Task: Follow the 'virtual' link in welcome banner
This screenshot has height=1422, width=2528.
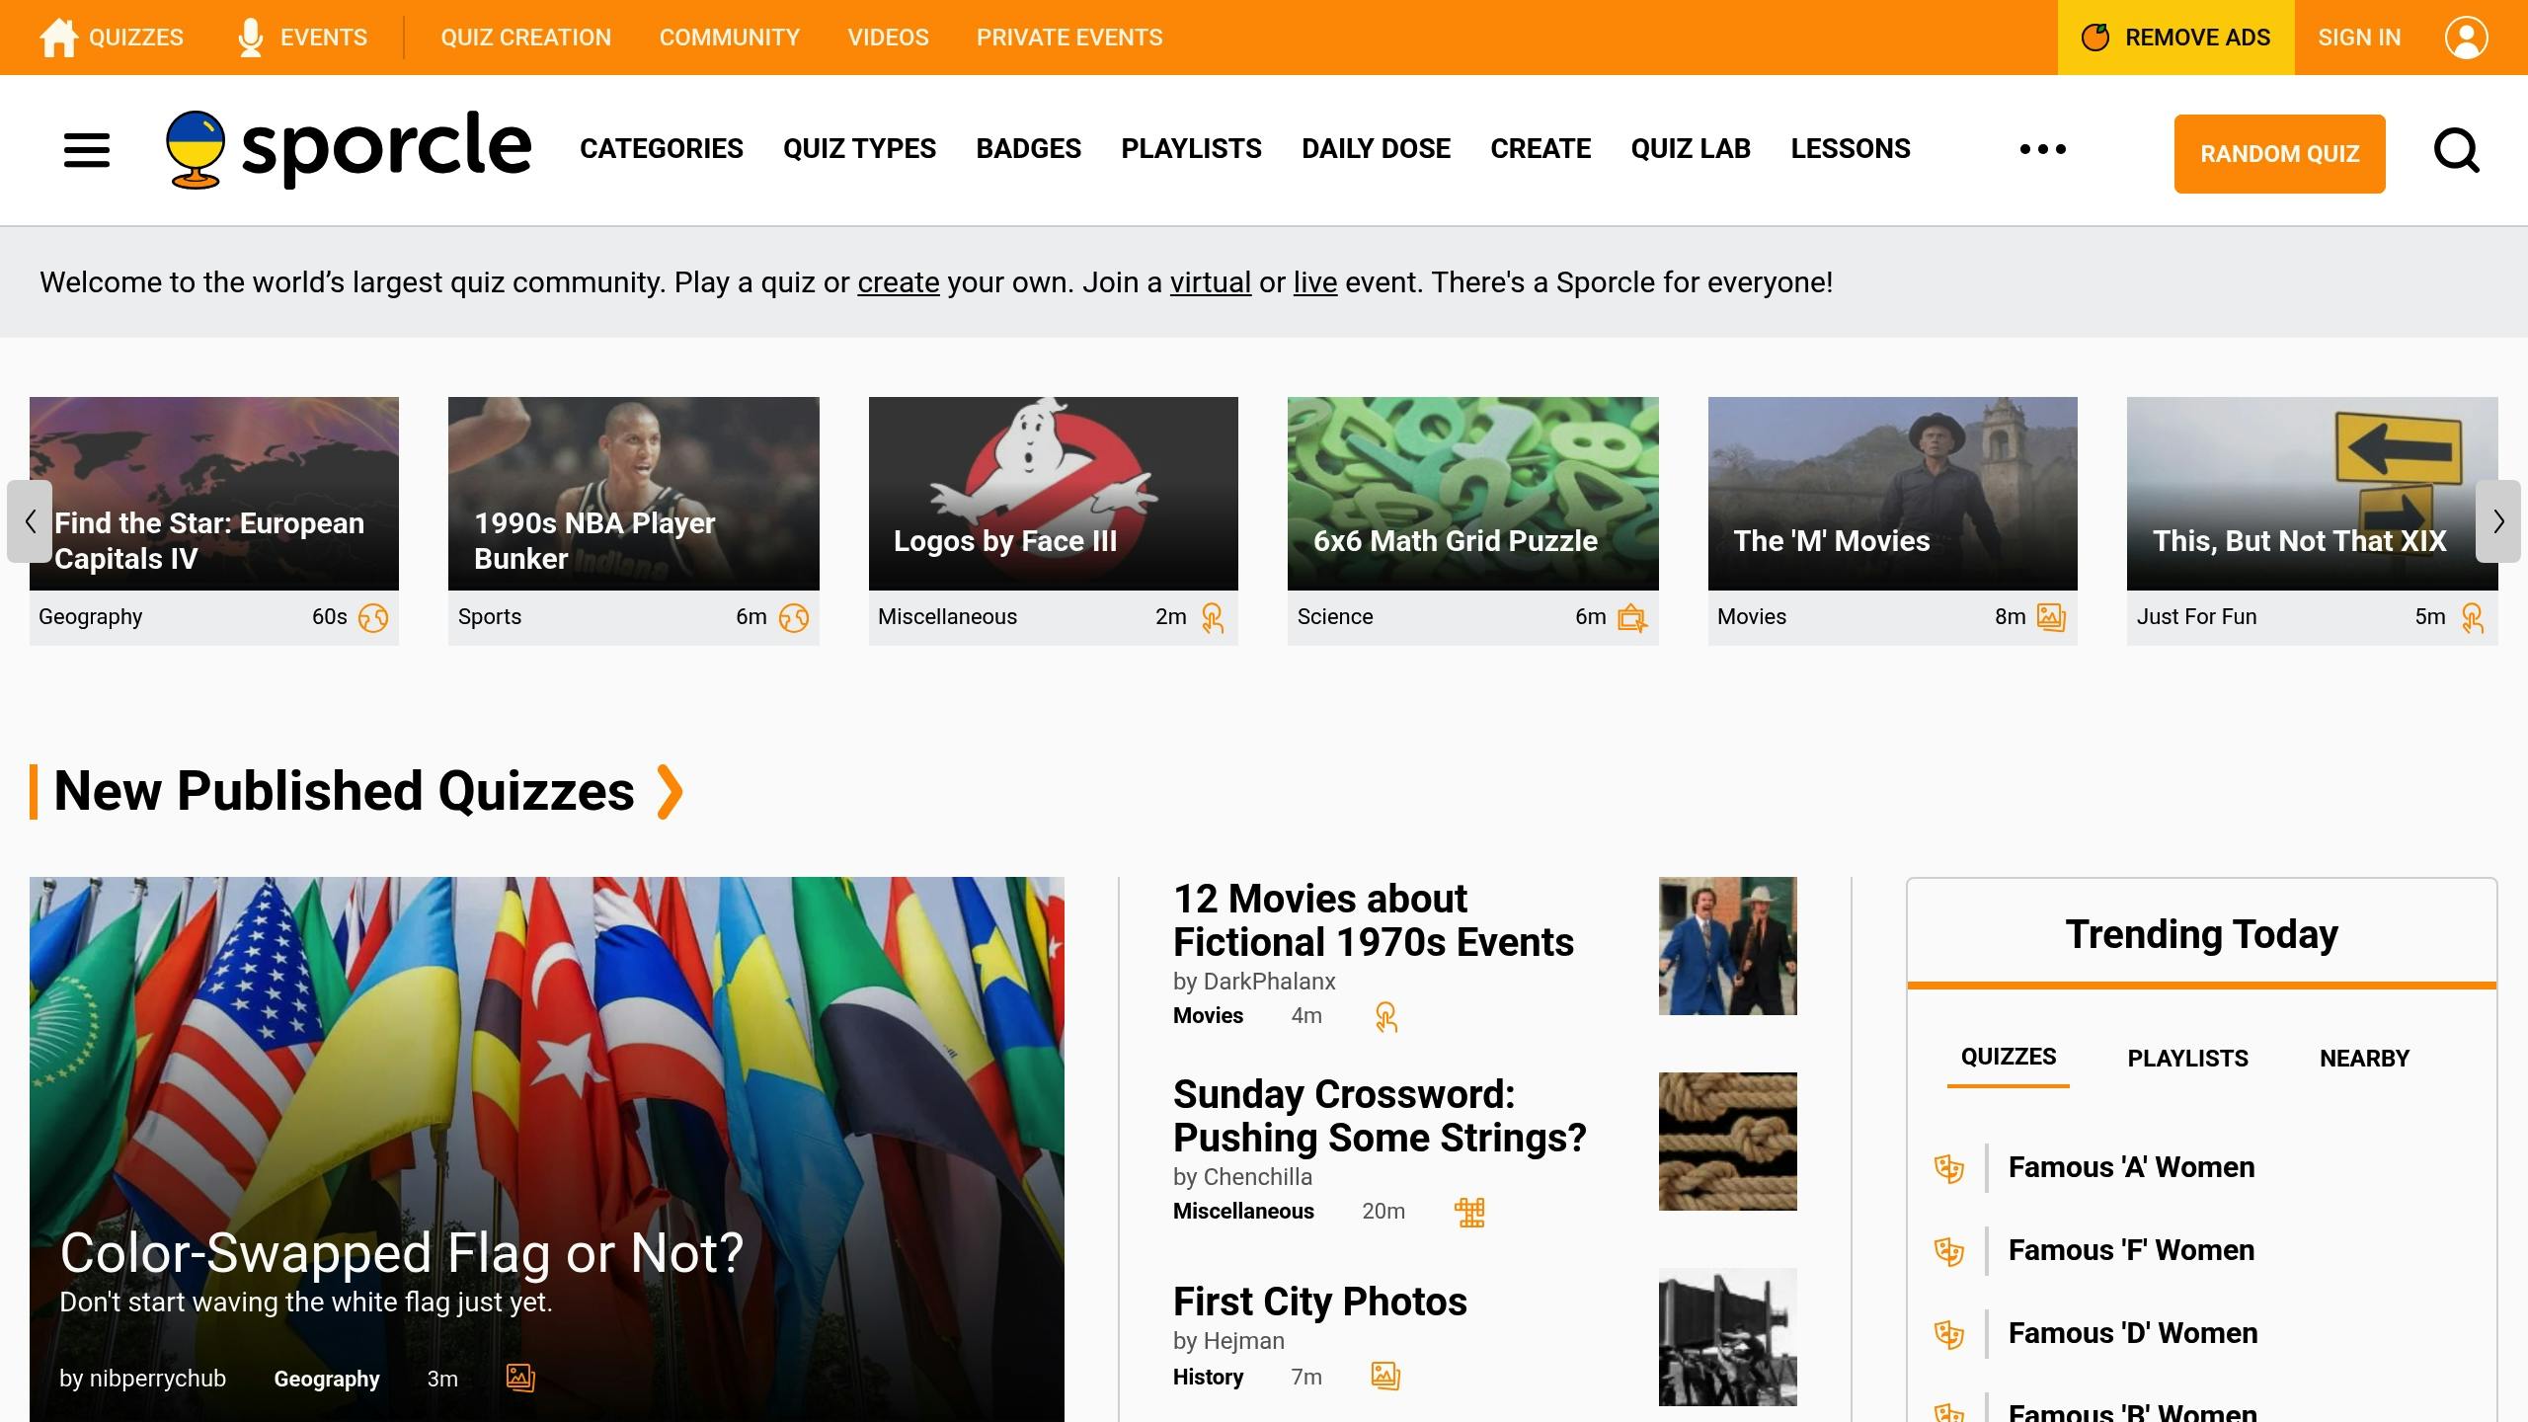Action: pyautogui.click(x=1211, y=283)
